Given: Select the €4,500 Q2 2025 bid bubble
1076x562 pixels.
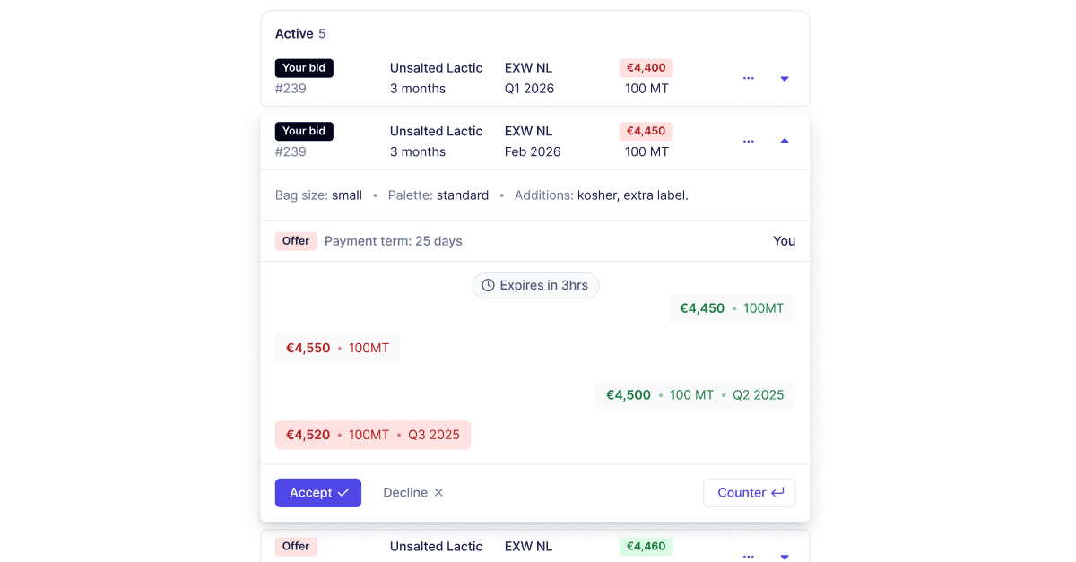Looking at the screenshot, I should [695, 395].
